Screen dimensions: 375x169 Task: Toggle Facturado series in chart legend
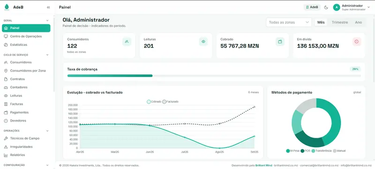pyautogui.click(x=170, y=102)
